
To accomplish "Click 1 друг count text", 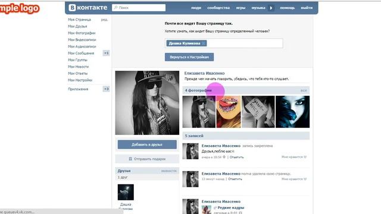I will (x=123, y=177).
